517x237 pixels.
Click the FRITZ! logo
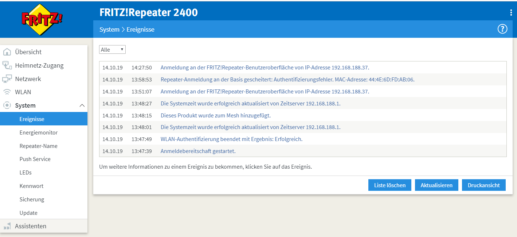click(x=42, y=19)
